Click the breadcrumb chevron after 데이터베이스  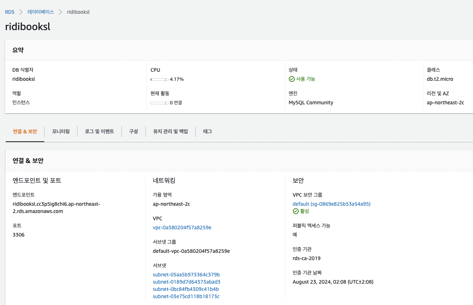click(x=61, y=12)
